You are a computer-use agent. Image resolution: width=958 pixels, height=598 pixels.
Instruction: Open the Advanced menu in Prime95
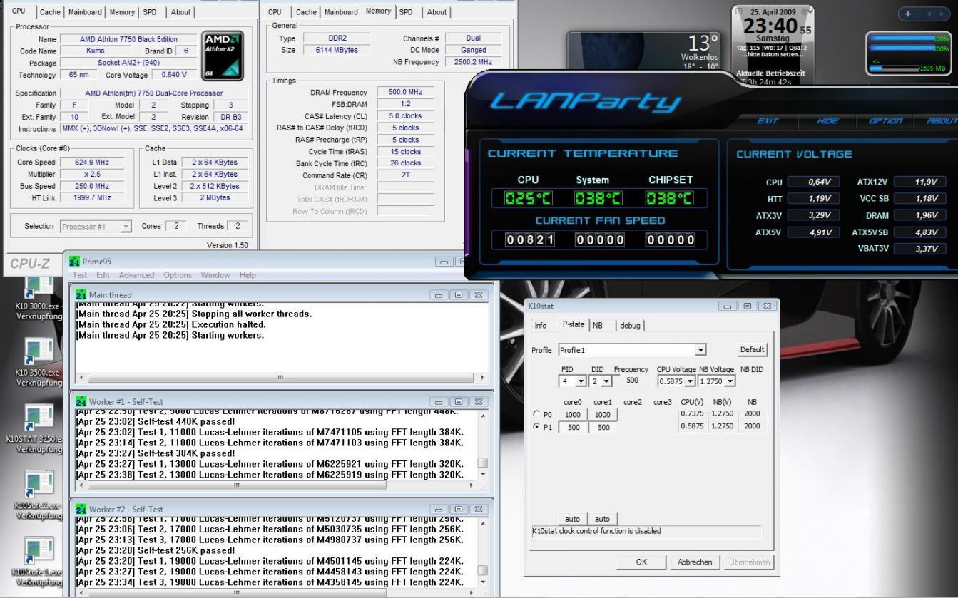point(136,275)
